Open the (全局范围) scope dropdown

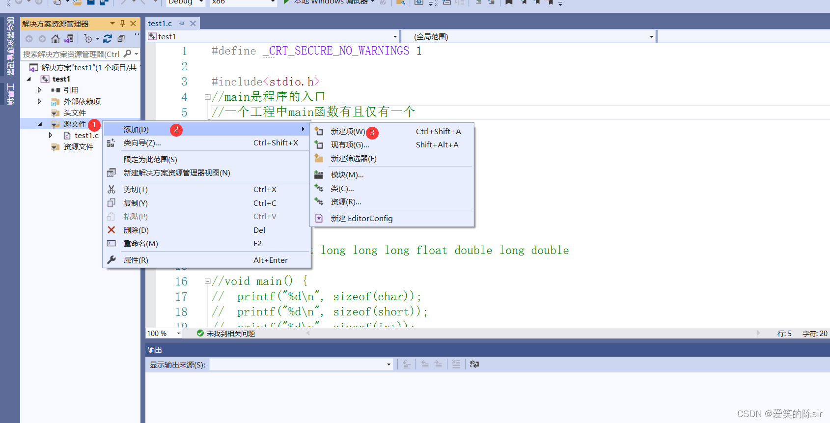(651, 36)
